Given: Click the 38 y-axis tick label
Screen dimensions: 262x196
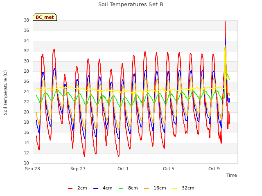Looking at the screenshot, I should pos(26,20).
